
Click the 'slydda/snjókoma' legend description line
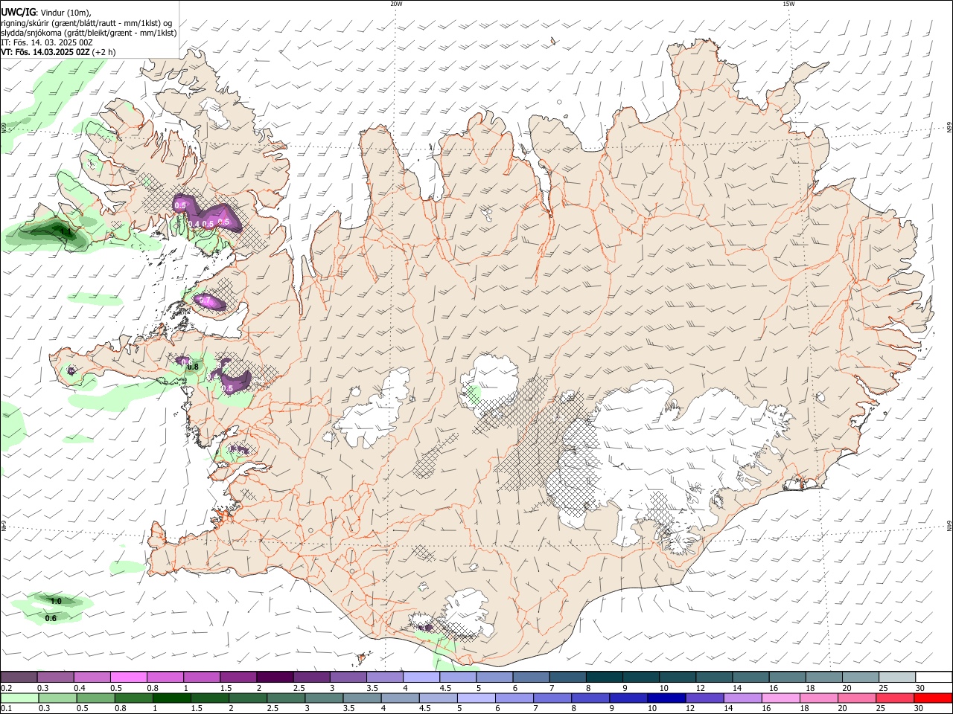point(89,33)
